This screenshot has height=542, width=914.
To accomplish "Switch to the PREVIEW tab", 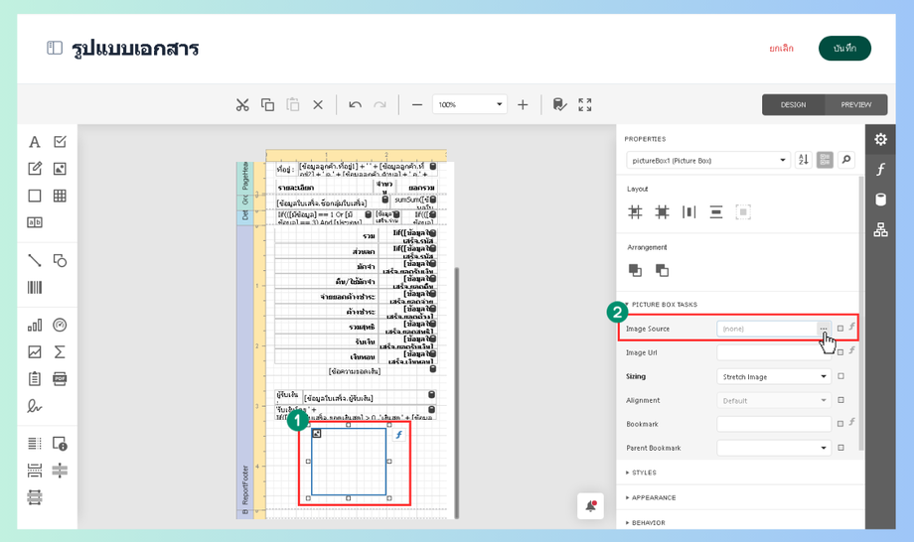I will 855,104.
